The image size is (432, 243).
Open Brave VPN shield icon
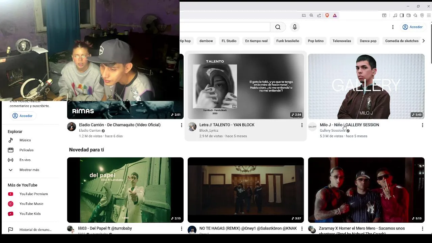(422, 15)
